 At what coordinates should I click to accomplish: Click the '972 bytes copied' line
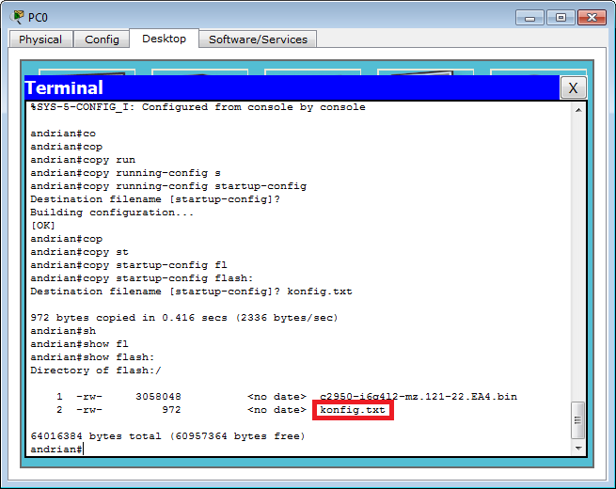point(184,317)
